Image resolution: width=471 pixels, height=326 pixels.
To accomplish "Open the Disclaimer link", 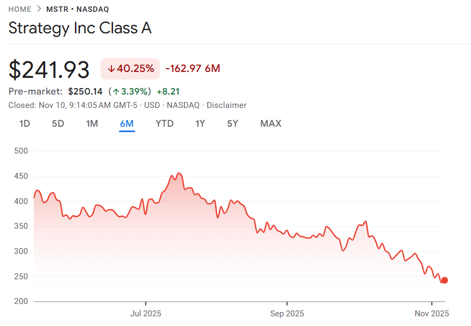I will (226, 105).
